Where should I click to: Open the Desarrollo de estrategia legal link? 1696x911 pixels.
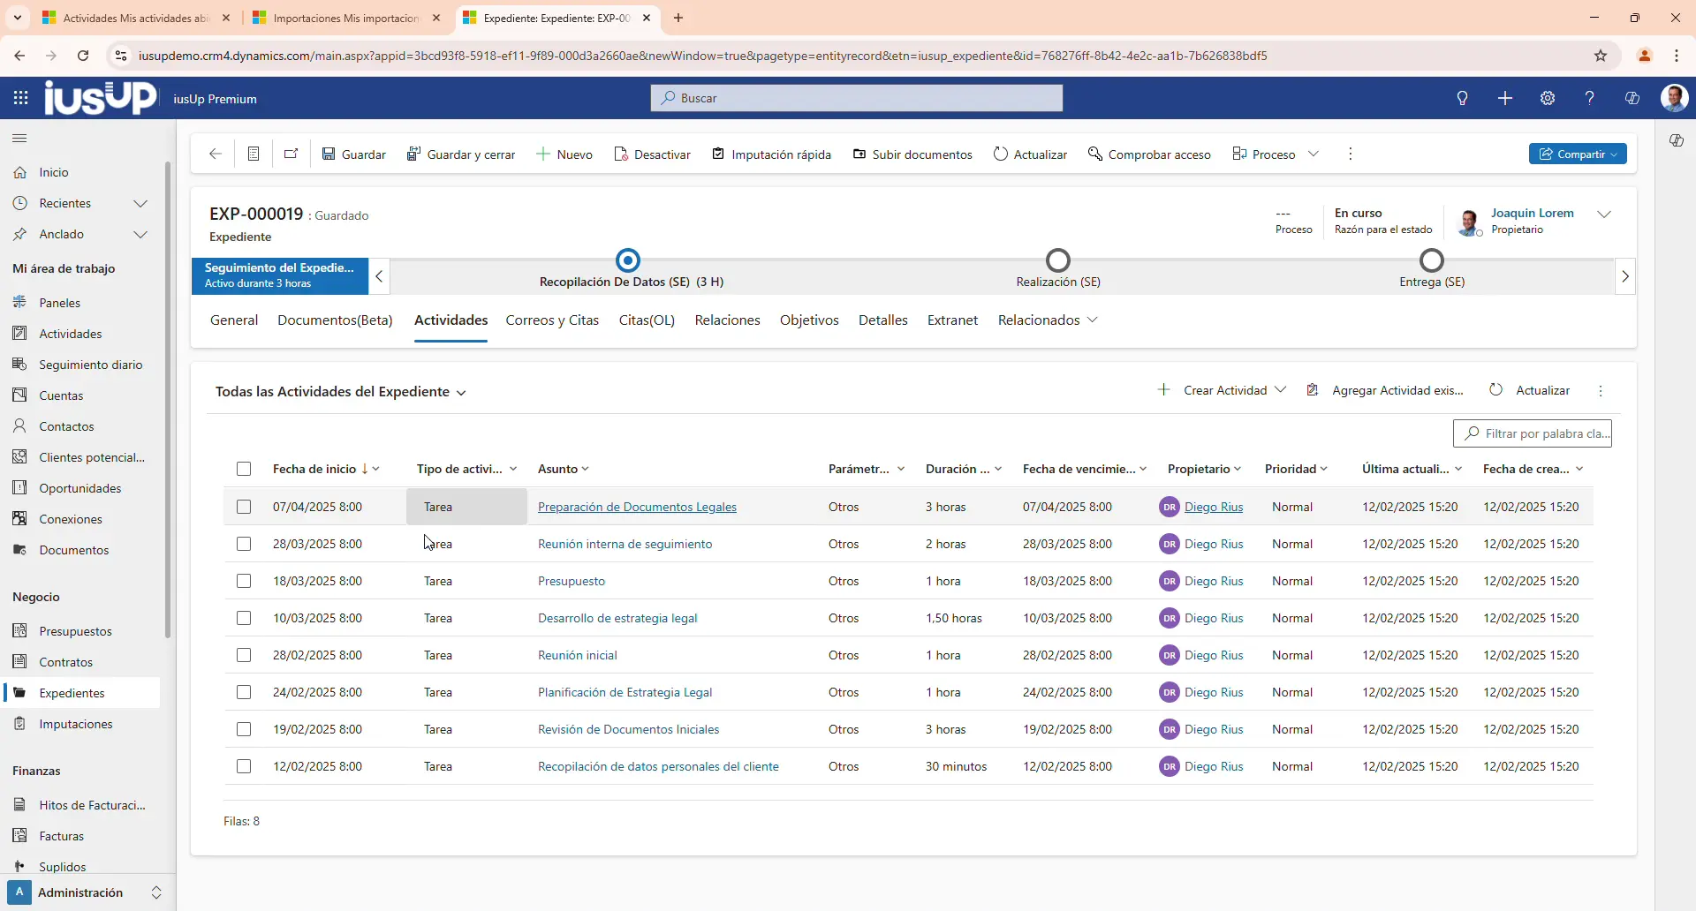(617, 618)
